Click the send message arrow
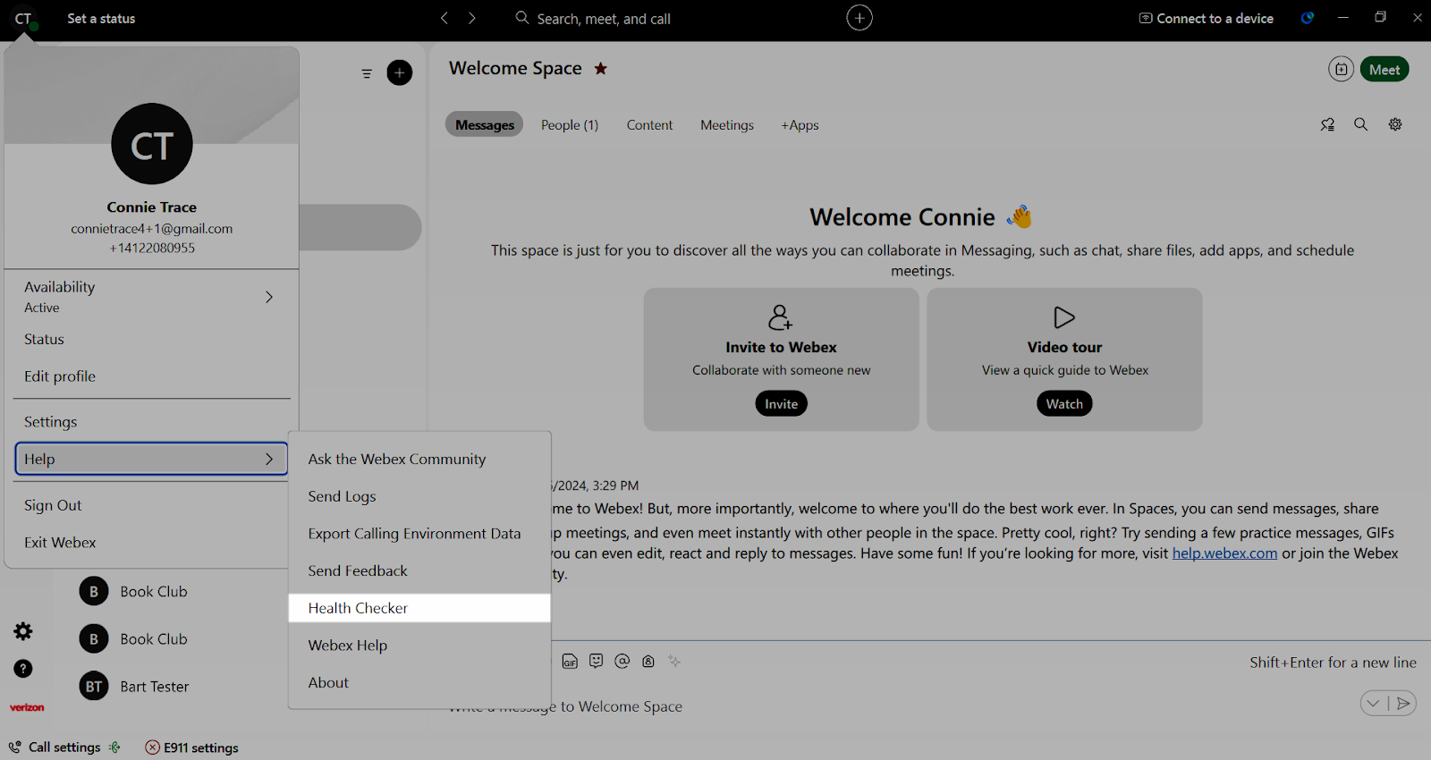The width and height of the screenshot is (1431, 760). (1404, 704)
